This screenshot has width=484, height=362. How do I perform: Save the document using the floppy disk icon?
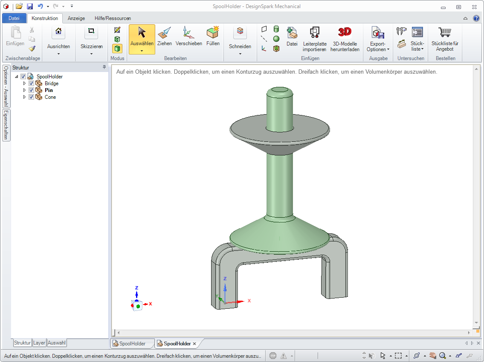[x=30, y=6]
